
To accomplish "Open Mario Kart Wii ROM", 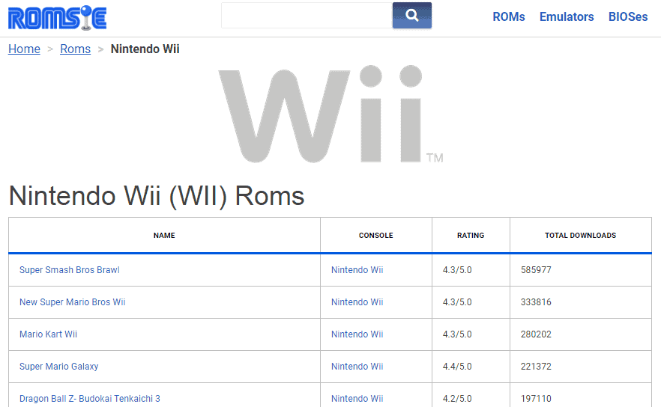I will click(49, 334).
